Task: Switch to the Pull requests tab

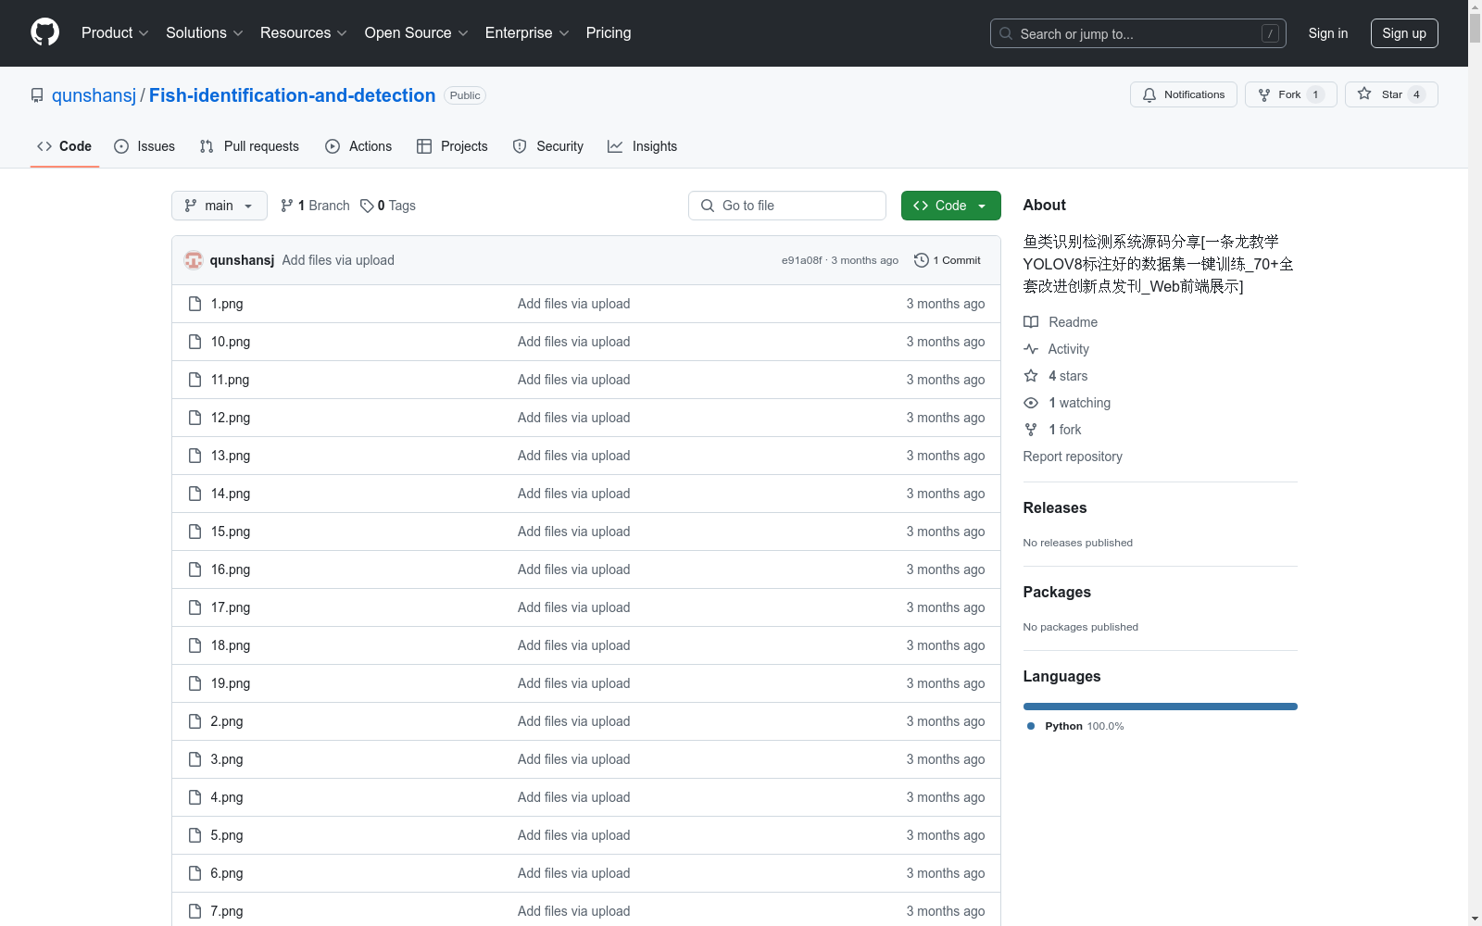Action: [249, 146]
